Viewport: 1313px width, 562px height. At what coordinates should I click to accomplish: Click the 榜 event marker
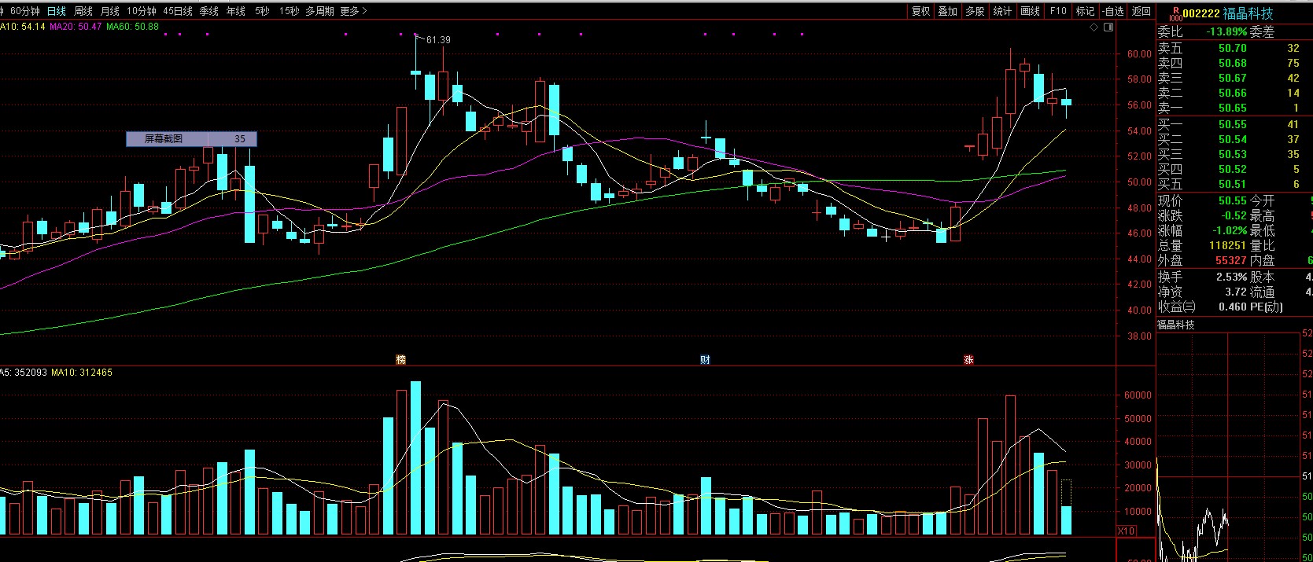tap(401, 359)
